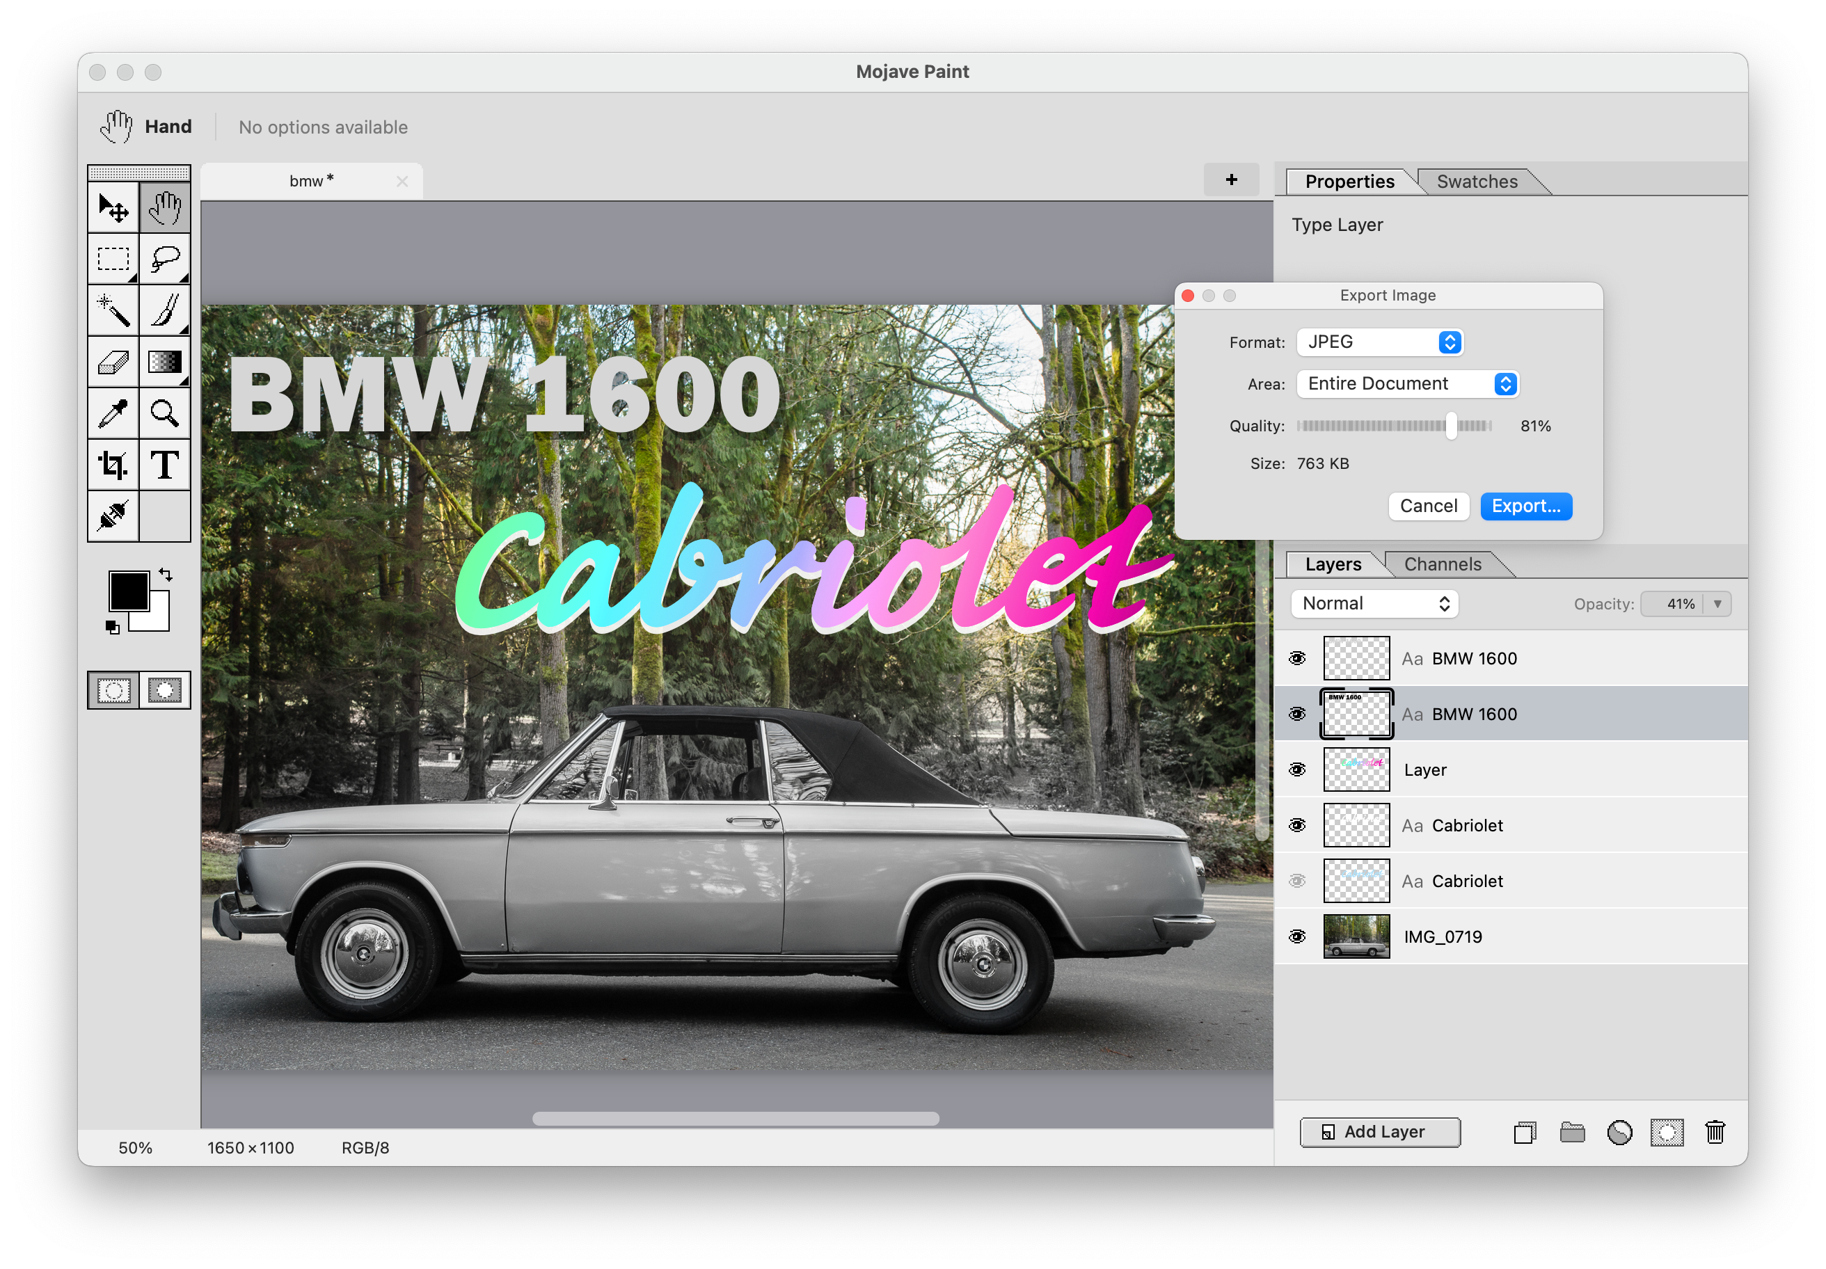Click the Hand icon in the options bar
This screenshot has width=1826, height=1269.
[x=116, y=127]
